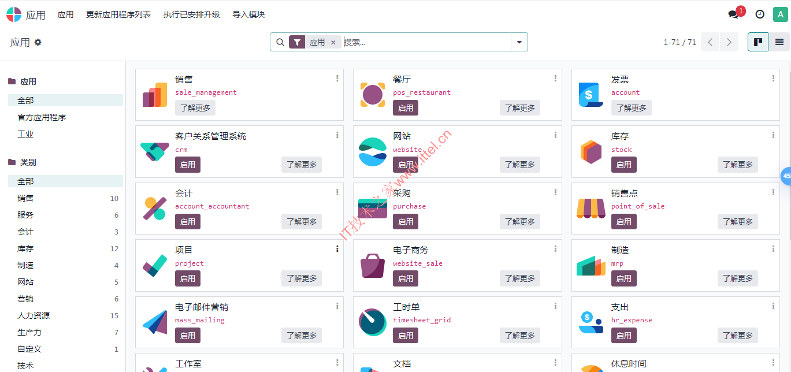The height and width of the screenshot is (372, 791).
Task: Click the 工时单 app icon
Action: click(x=373, y=322)
